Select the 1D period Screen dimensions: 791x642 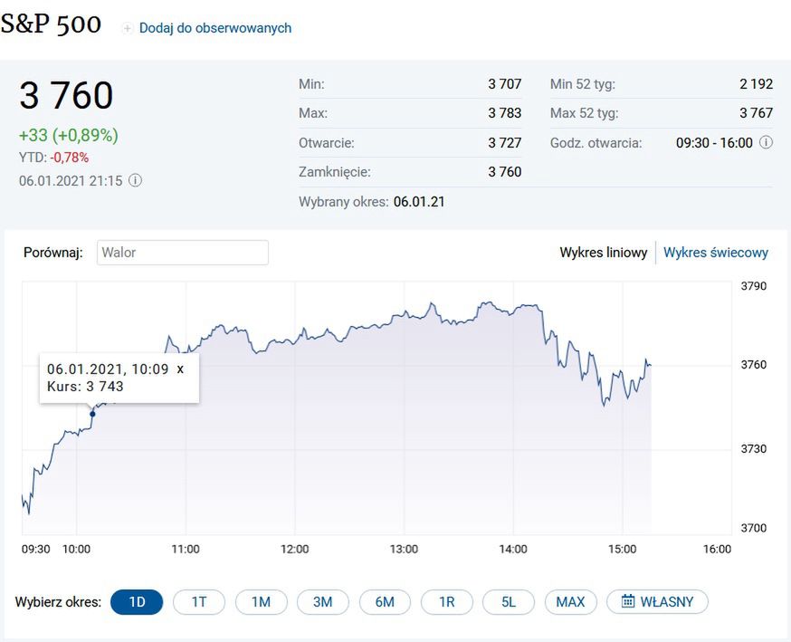137,601
